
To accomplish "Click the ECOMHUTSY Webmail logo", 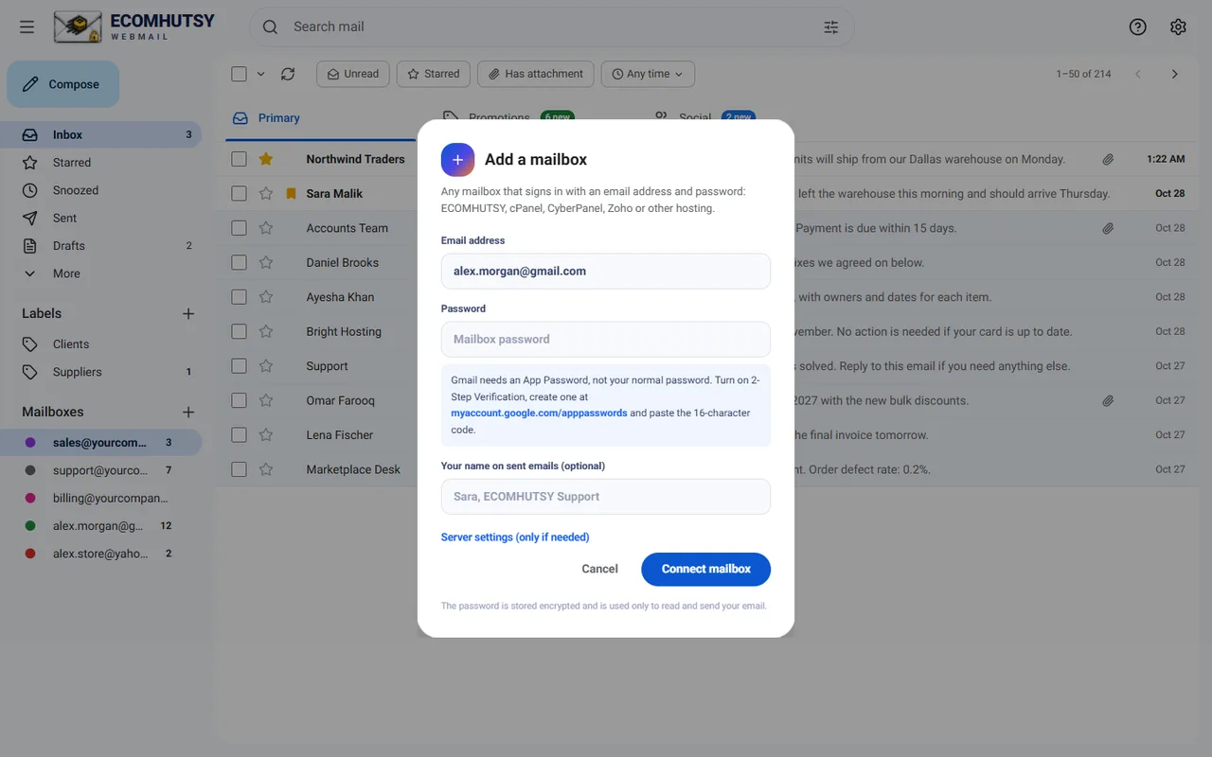I will (134, 26).
